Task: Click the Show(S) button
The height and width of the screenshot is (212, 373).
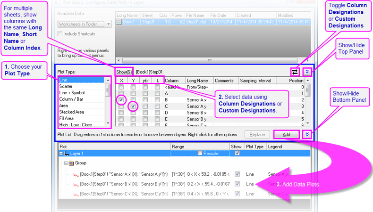Action: [x=125, y=72]
